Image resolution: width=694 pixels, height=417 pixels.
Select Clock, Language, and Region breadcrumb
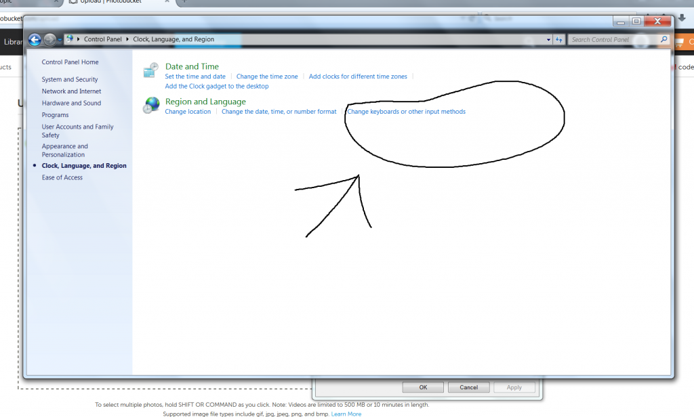[x=173, y=39]
